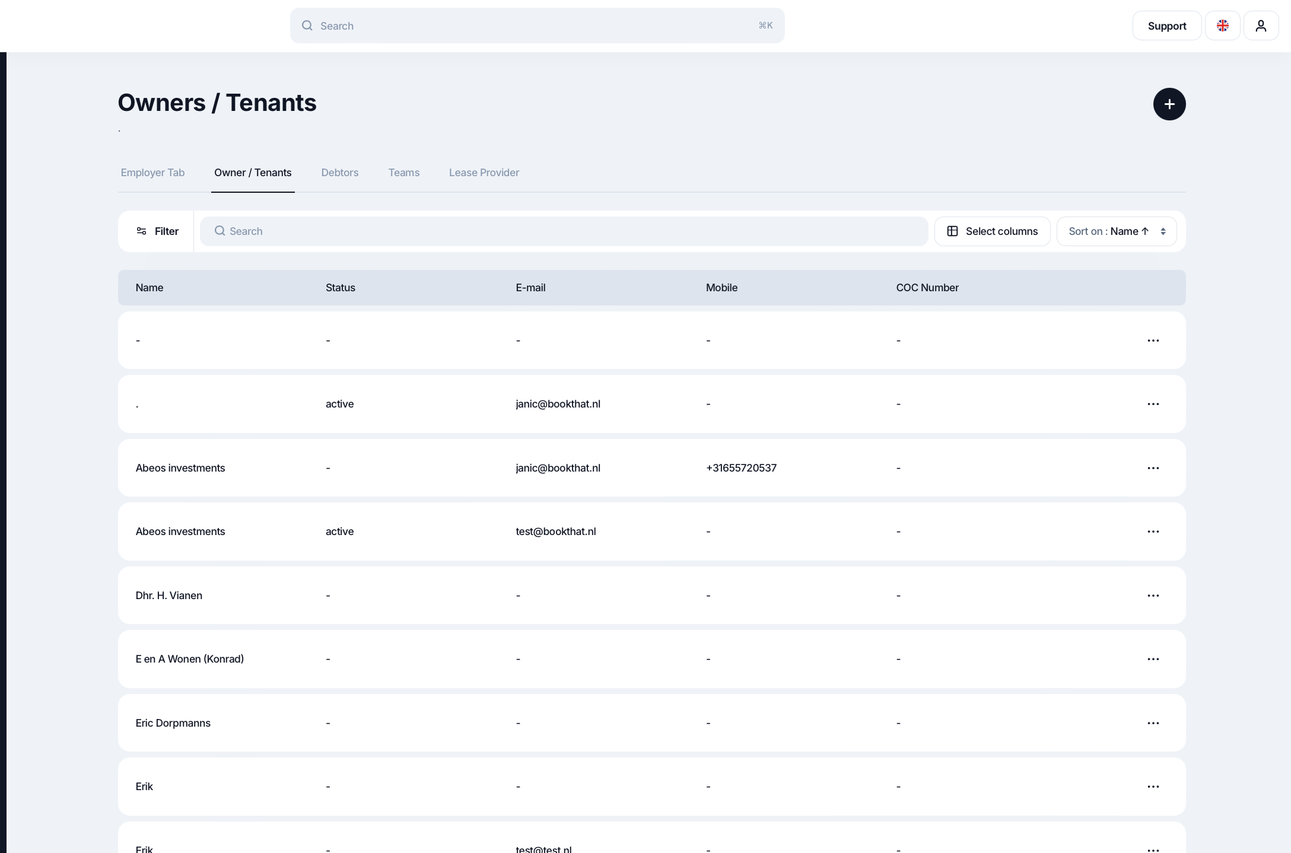Open three-dot menu for Dhr. H. Vianen
The height and width of the screenshot is (853, 1291).
pos(1153,596)
